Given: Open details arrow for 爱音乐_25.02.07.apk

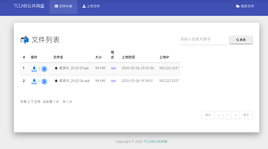Looking at the screenshot, I should tap(44, 69).
